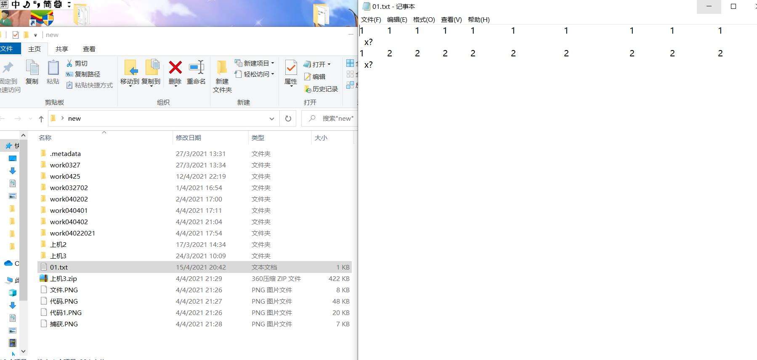Expand the Easy Access dropdown

pos(254,74)
